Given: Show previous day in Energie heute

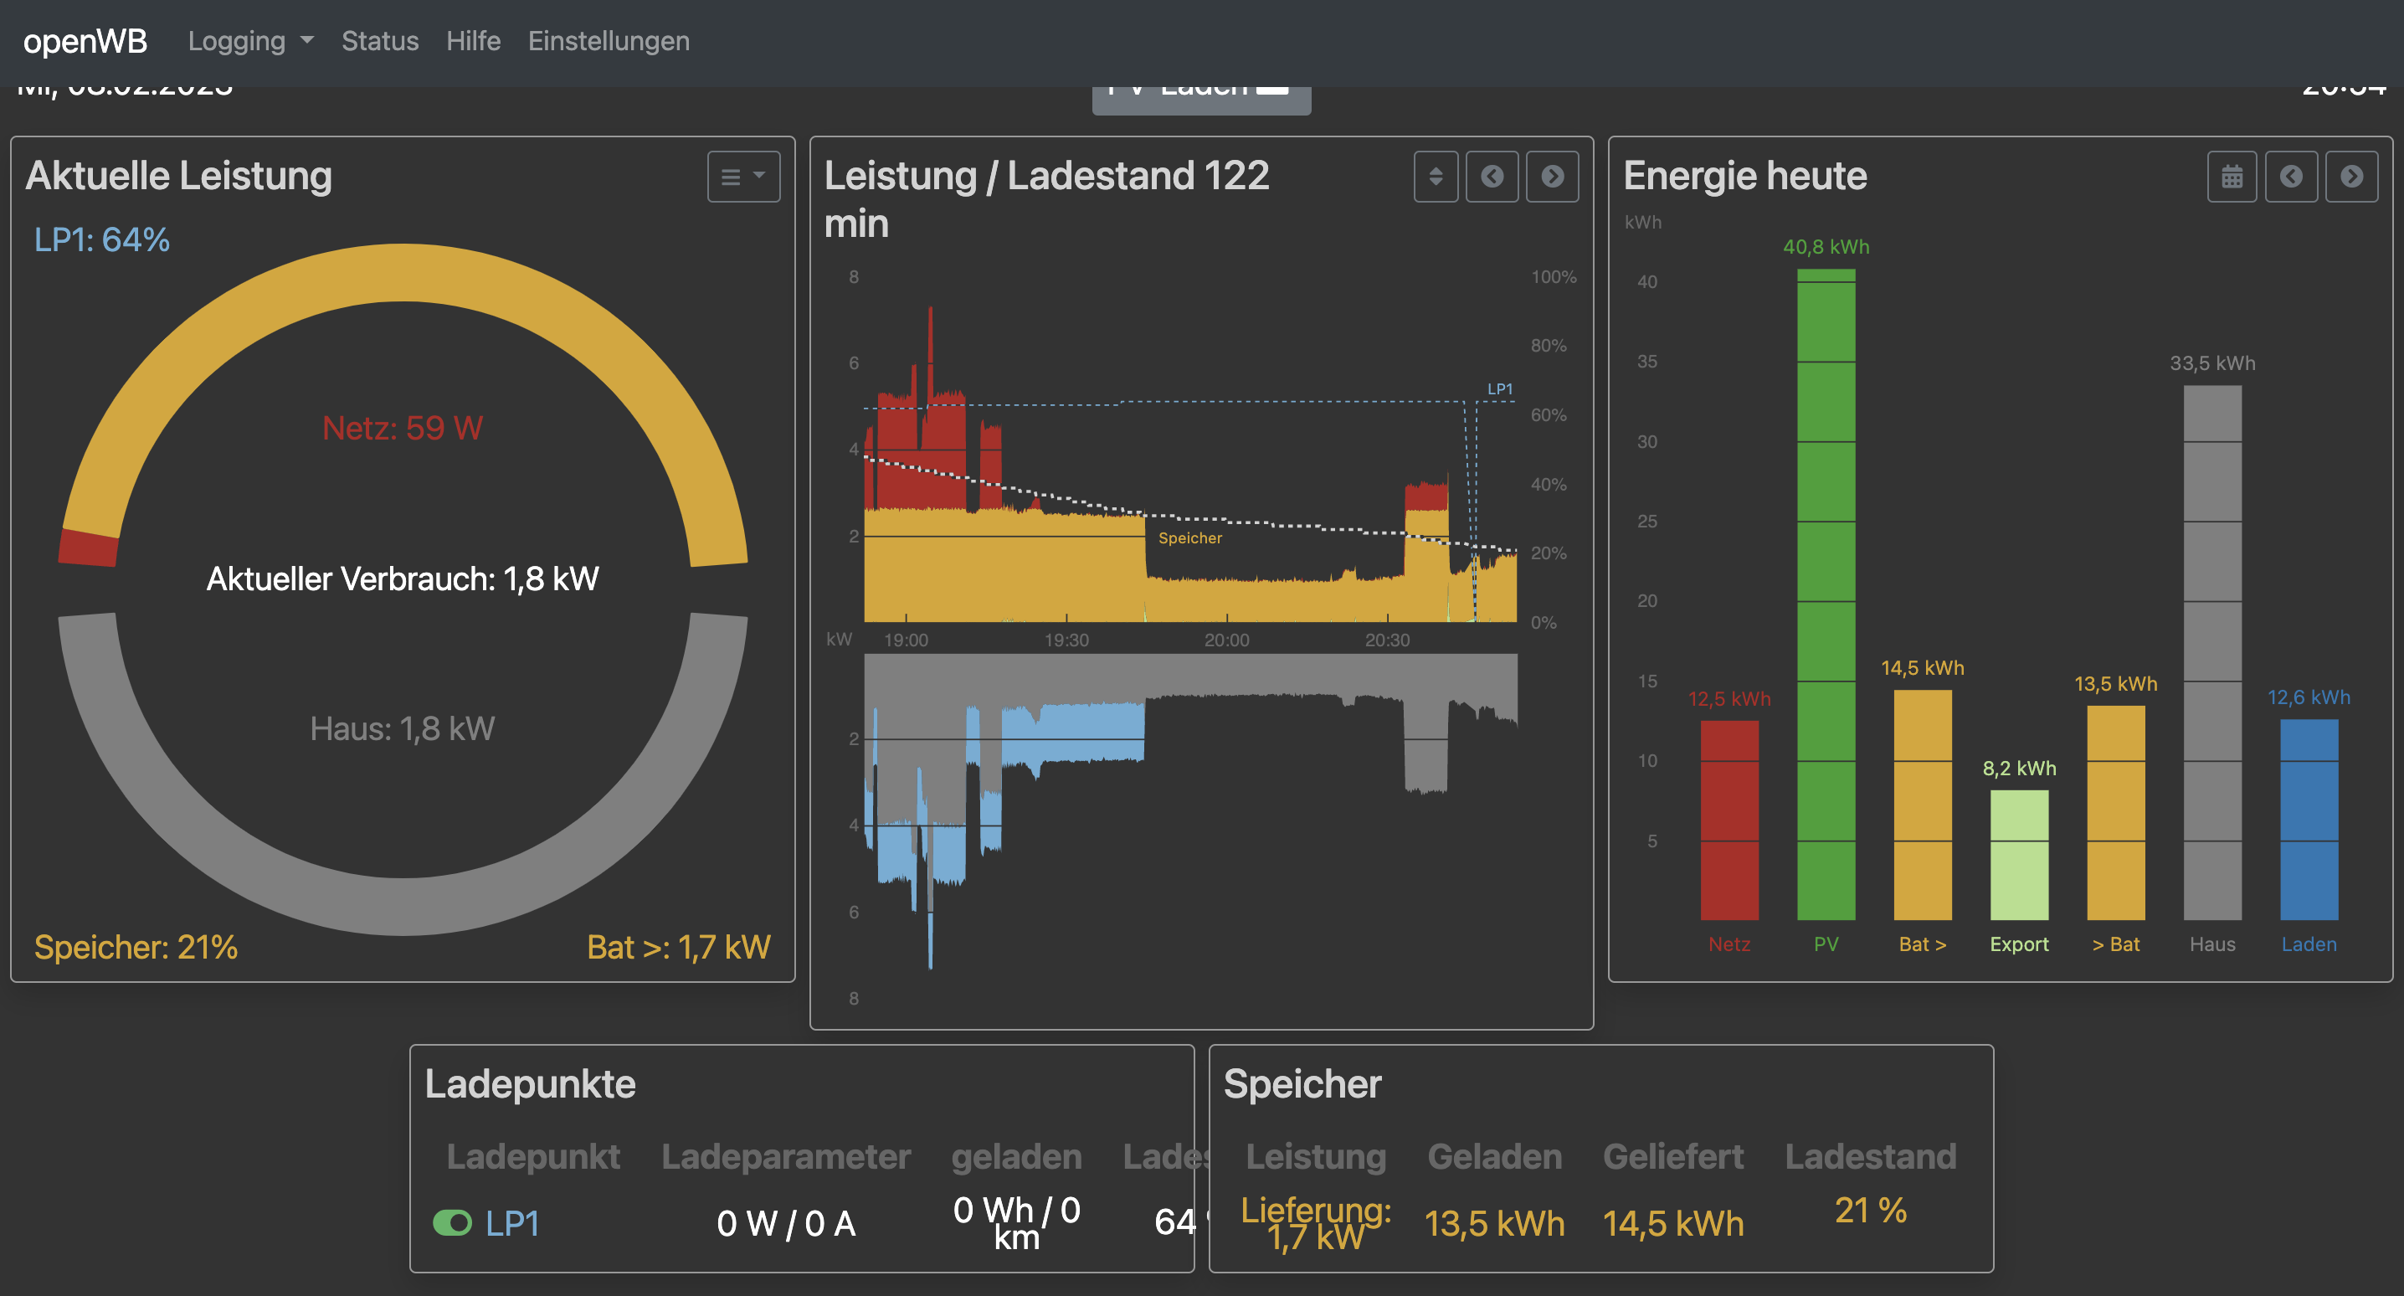Looking at the screenshot, I should [x=2291, y=177].
